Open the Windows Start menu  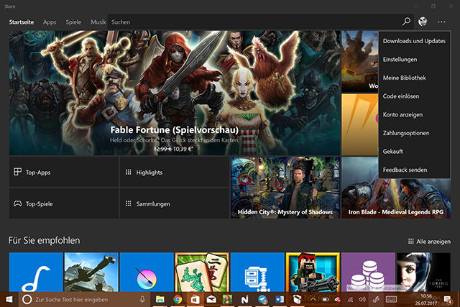pyautogui.click(x=9, y=299)
